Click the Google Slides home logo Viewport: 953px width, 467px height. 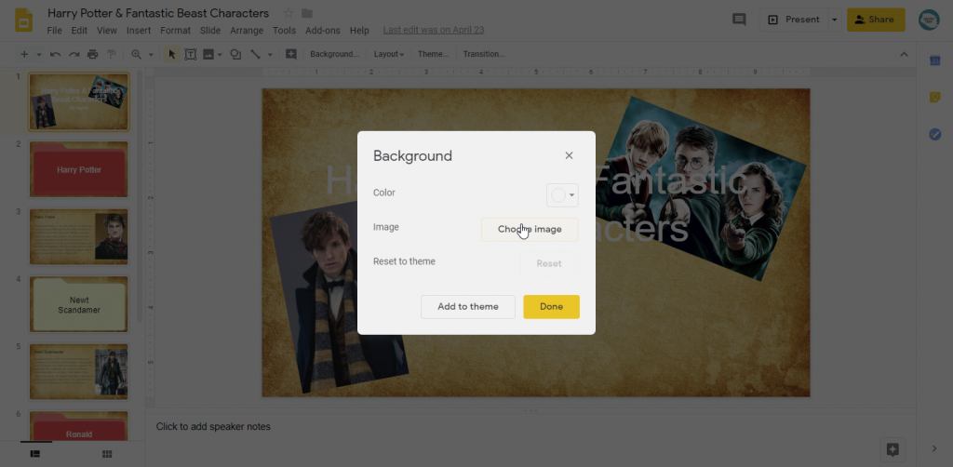(x=23, y=20)
